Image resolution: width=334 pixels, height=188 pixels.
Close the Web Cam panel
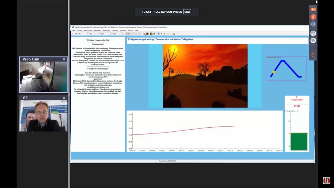tap(64, 59)
